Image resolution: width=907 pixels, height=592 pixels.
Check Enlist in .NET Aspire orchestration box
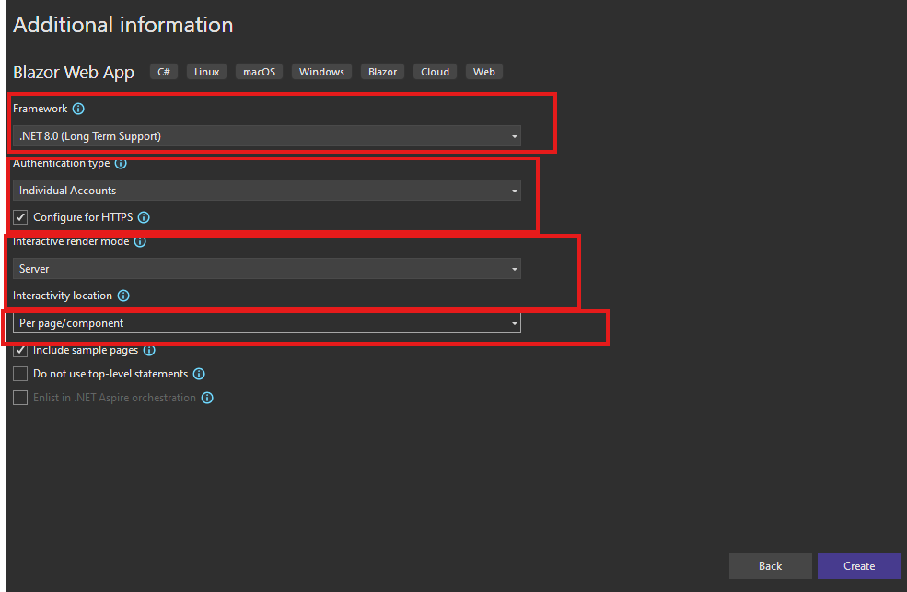(x=20, y=398)
